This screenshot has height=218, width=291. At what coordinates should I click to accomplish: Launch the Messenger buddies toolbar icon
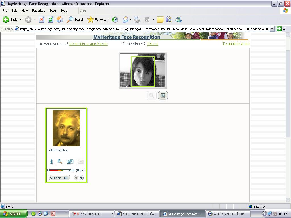click(x=178, y=20)
